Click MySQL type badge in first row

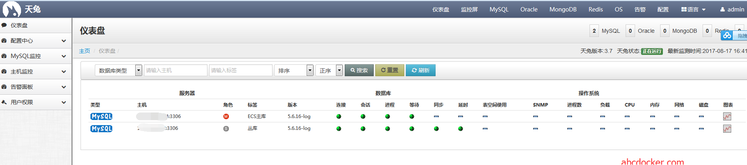[102, 116]
